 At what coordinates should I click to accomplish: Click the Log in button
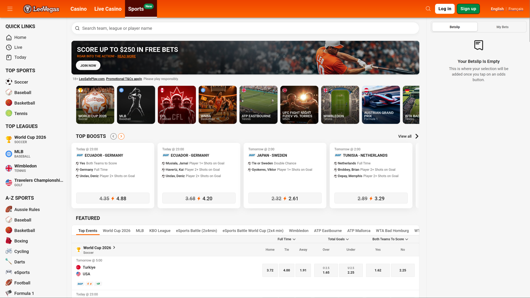(445, 9)
